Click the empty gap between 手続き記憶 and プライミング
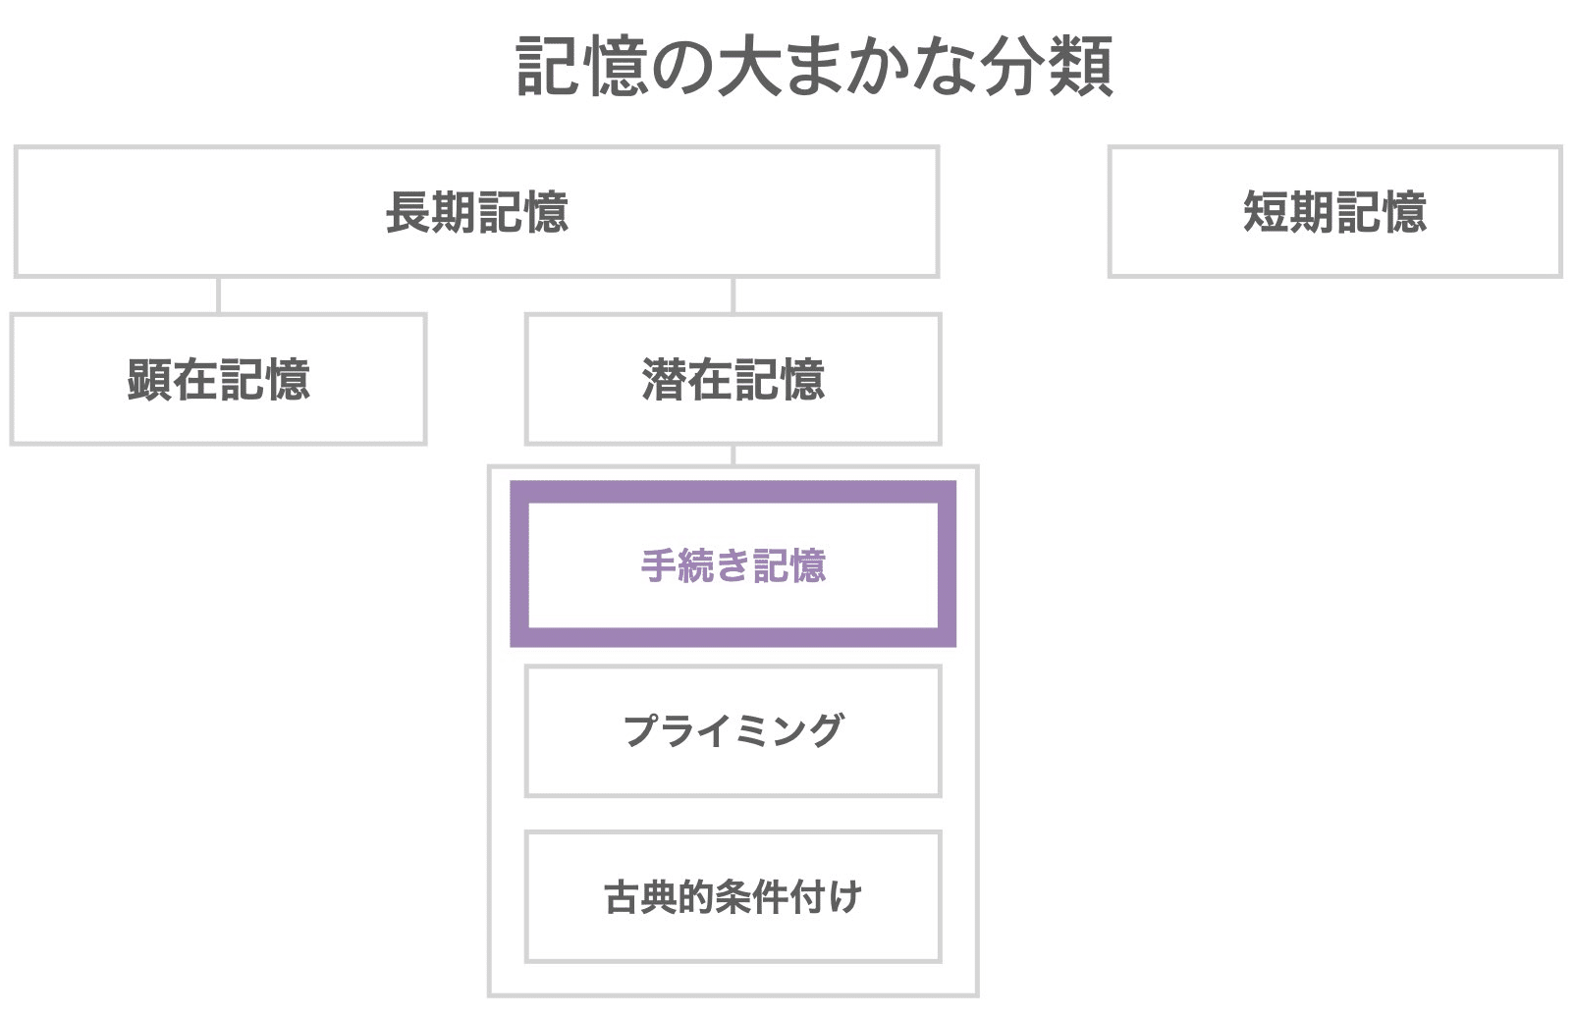Screen dimensions: 1575x1017 click(x=733, y=657)
